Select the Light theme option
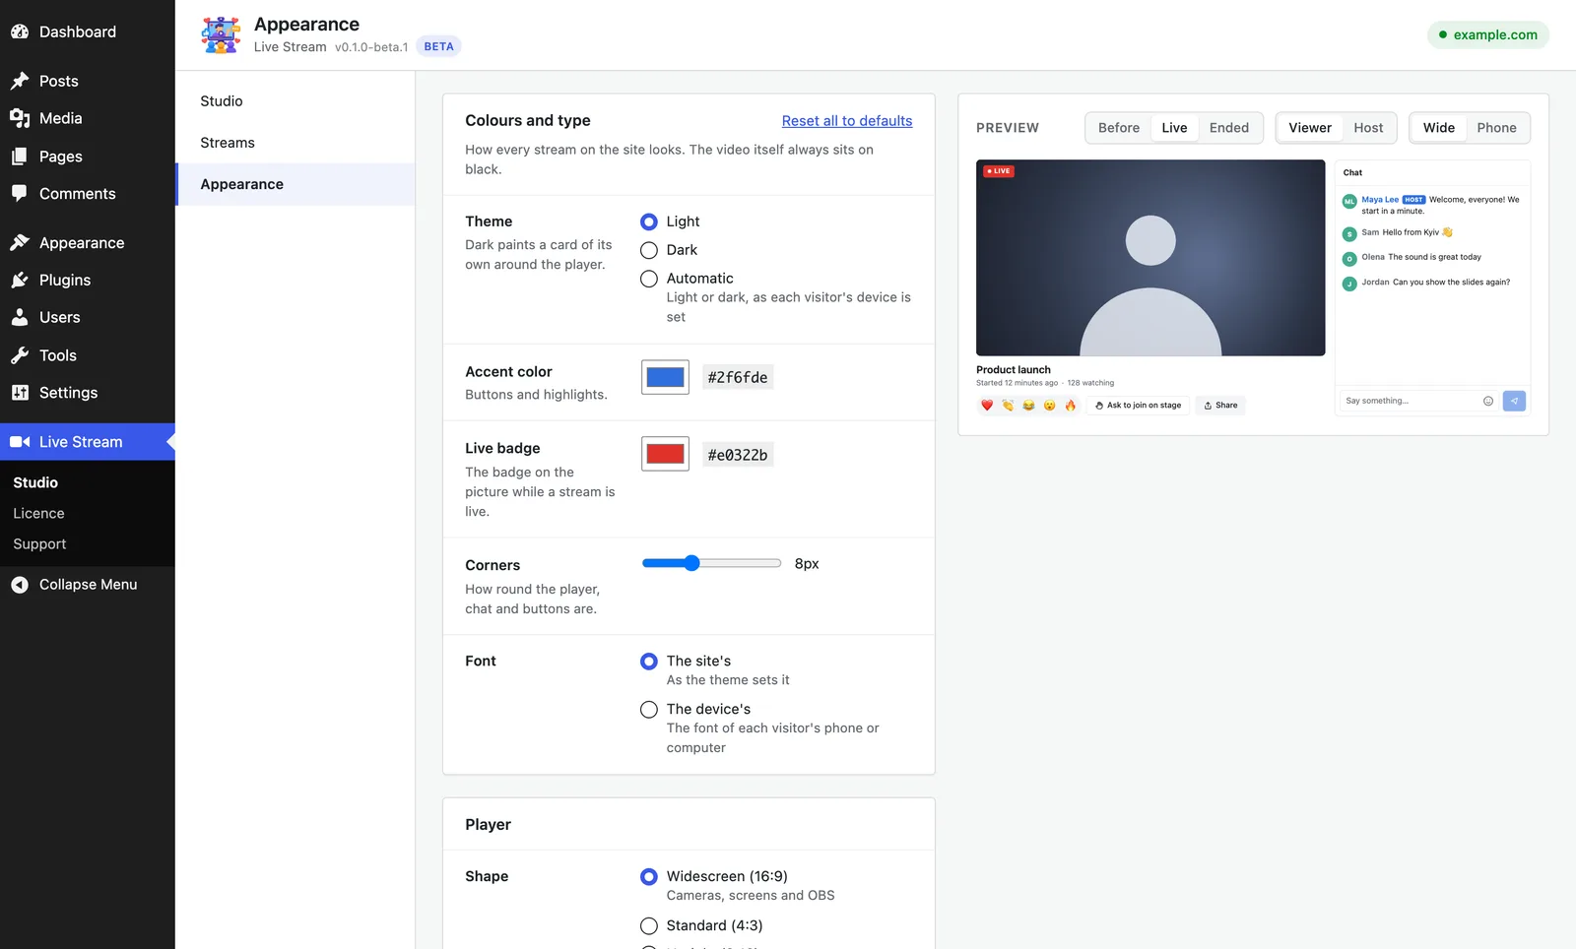The height and width of the screenshot is (949, 1576). (649, 221)
